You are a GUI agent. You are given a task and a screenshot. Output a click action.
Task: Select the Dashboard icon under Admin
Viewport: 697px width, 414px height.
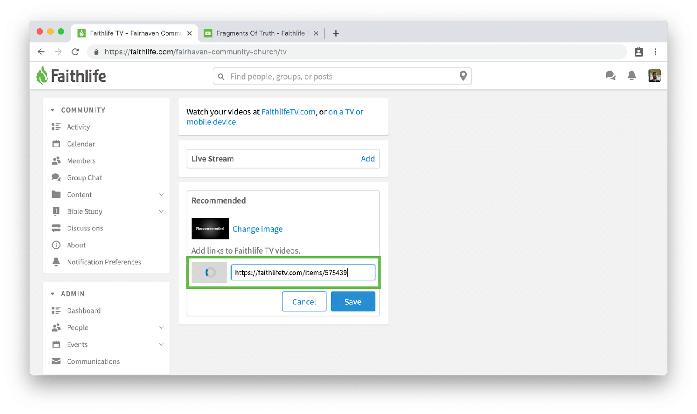56,310
